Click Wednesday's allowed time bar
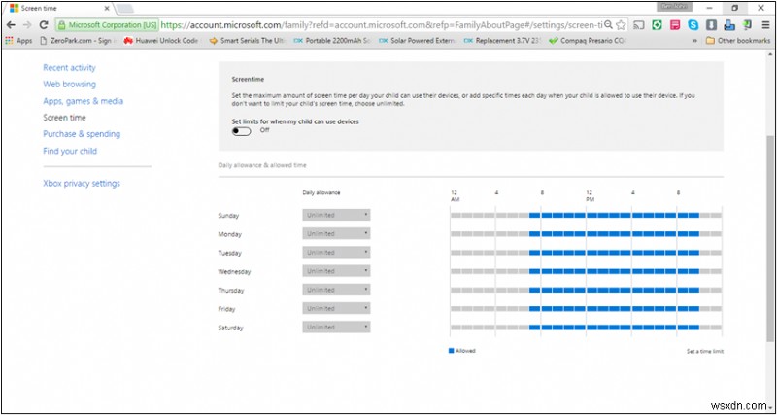Image resolution: width=777 pixels, height=415 pixels. coord(615,271)
